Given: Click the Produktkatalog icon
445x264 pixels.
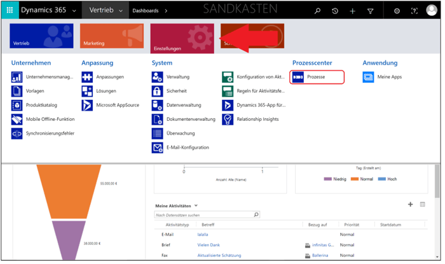Looking at the screenshot, I should tap(17, 106).
